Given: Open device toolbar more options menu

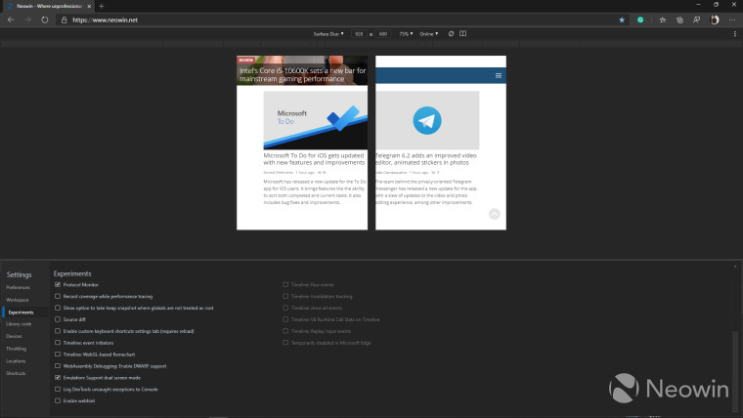Looking at the screenshot, I should click(735, 33).
